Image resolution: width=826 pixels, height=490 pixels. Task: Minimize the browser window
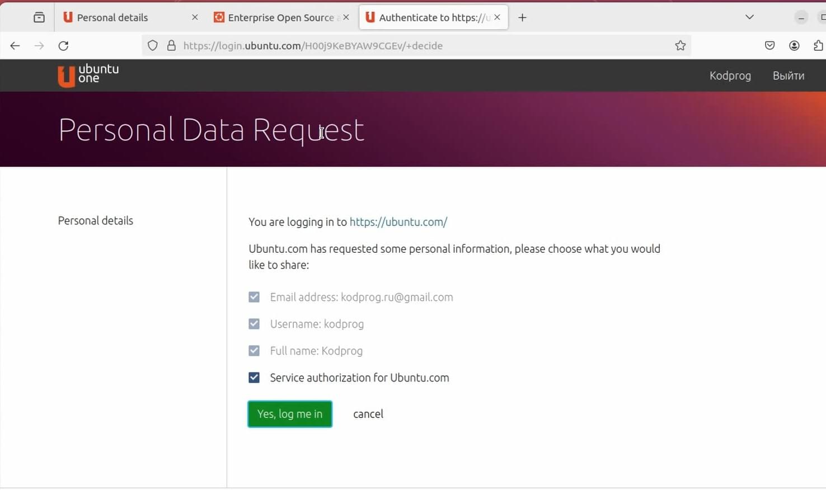(x=801, y=17)
